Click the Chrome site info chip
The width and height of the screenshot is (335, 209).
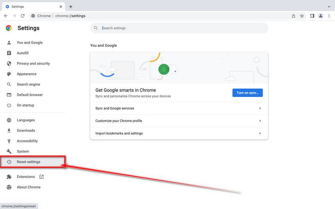(x=41, y=16)
